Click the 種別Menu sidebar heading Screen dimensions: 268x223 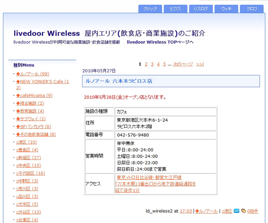point(24,65)
